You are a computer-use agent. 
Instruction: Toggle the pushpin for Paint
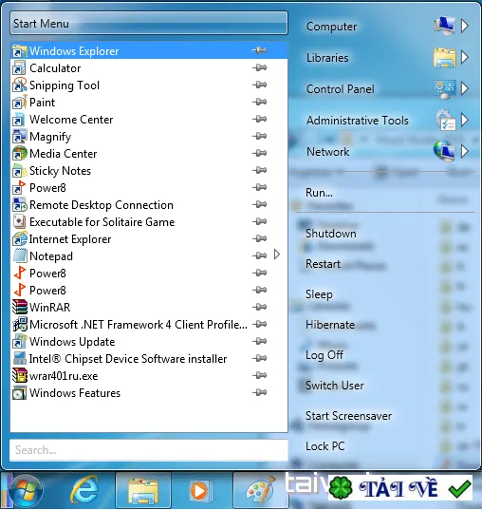(259, 102)
